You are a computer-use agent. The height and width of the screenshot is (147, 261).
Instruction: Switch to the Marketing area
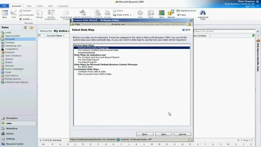[x=12, y=129]
